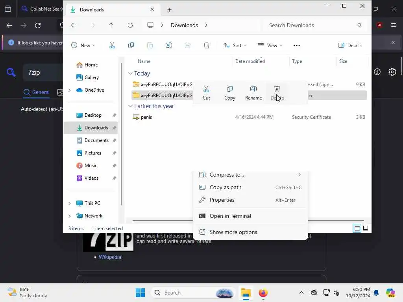Choose Delete in the context menu
The width and height of the screenshot is (403, 302).
[277, 93]
